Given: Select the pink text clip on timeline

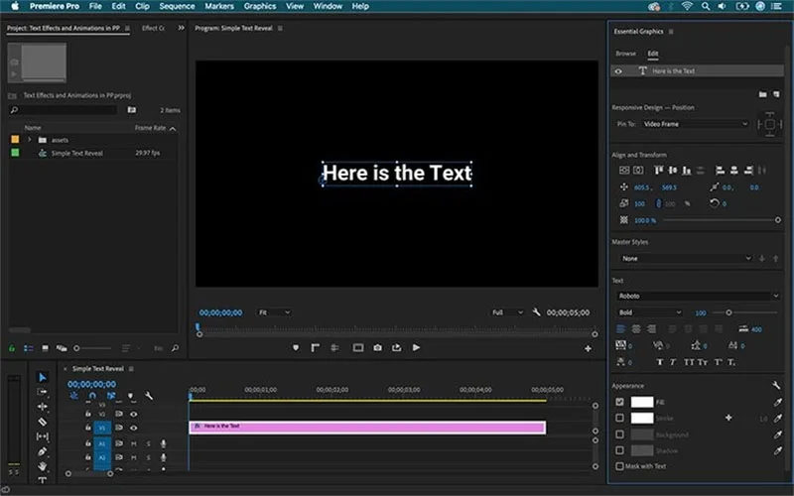Looking at the screenshot, I should tap(367, 428).
